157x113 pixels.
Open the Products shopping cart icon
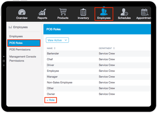pyautogui.click(x=63, y=12)
